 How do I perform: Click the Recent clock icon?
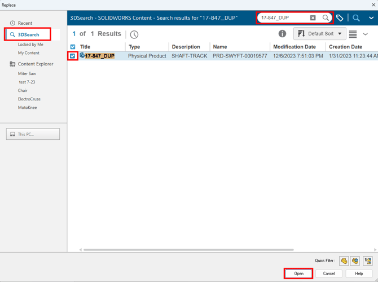[x=12, y=23]
